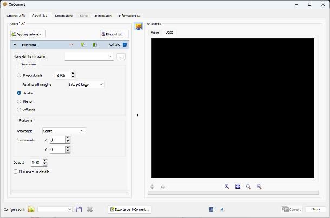
Task: Show the Dopo preview tab
Action: 169,32
